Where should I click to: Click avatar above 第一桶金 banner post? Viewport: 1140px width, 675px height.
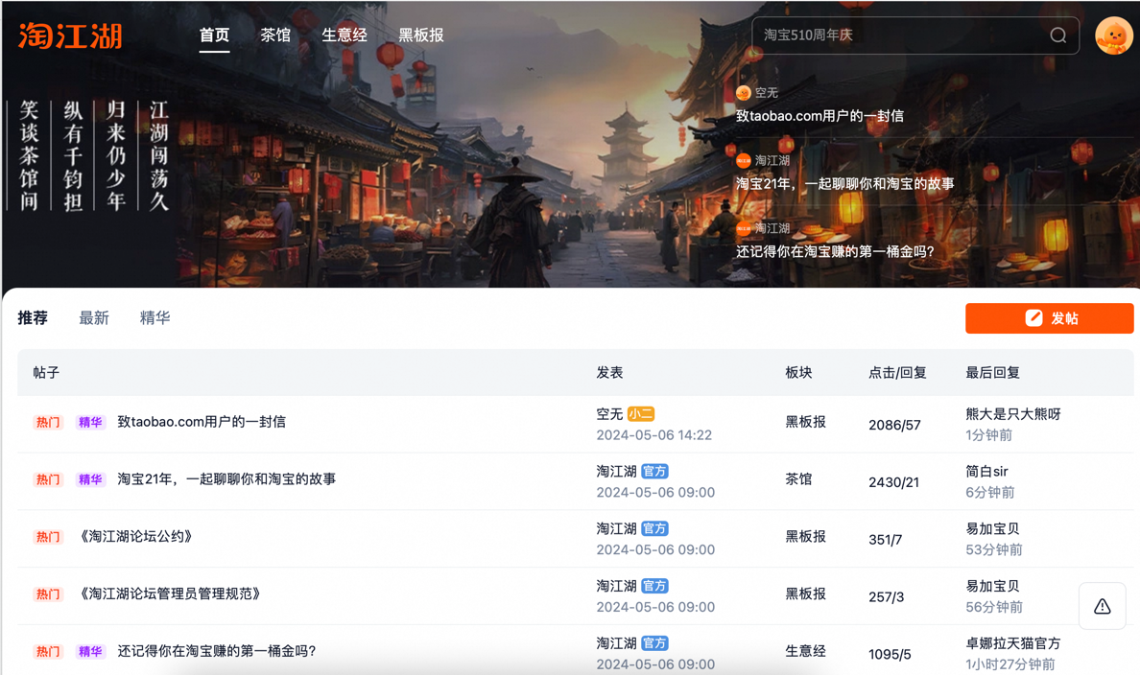coord(743,228)
